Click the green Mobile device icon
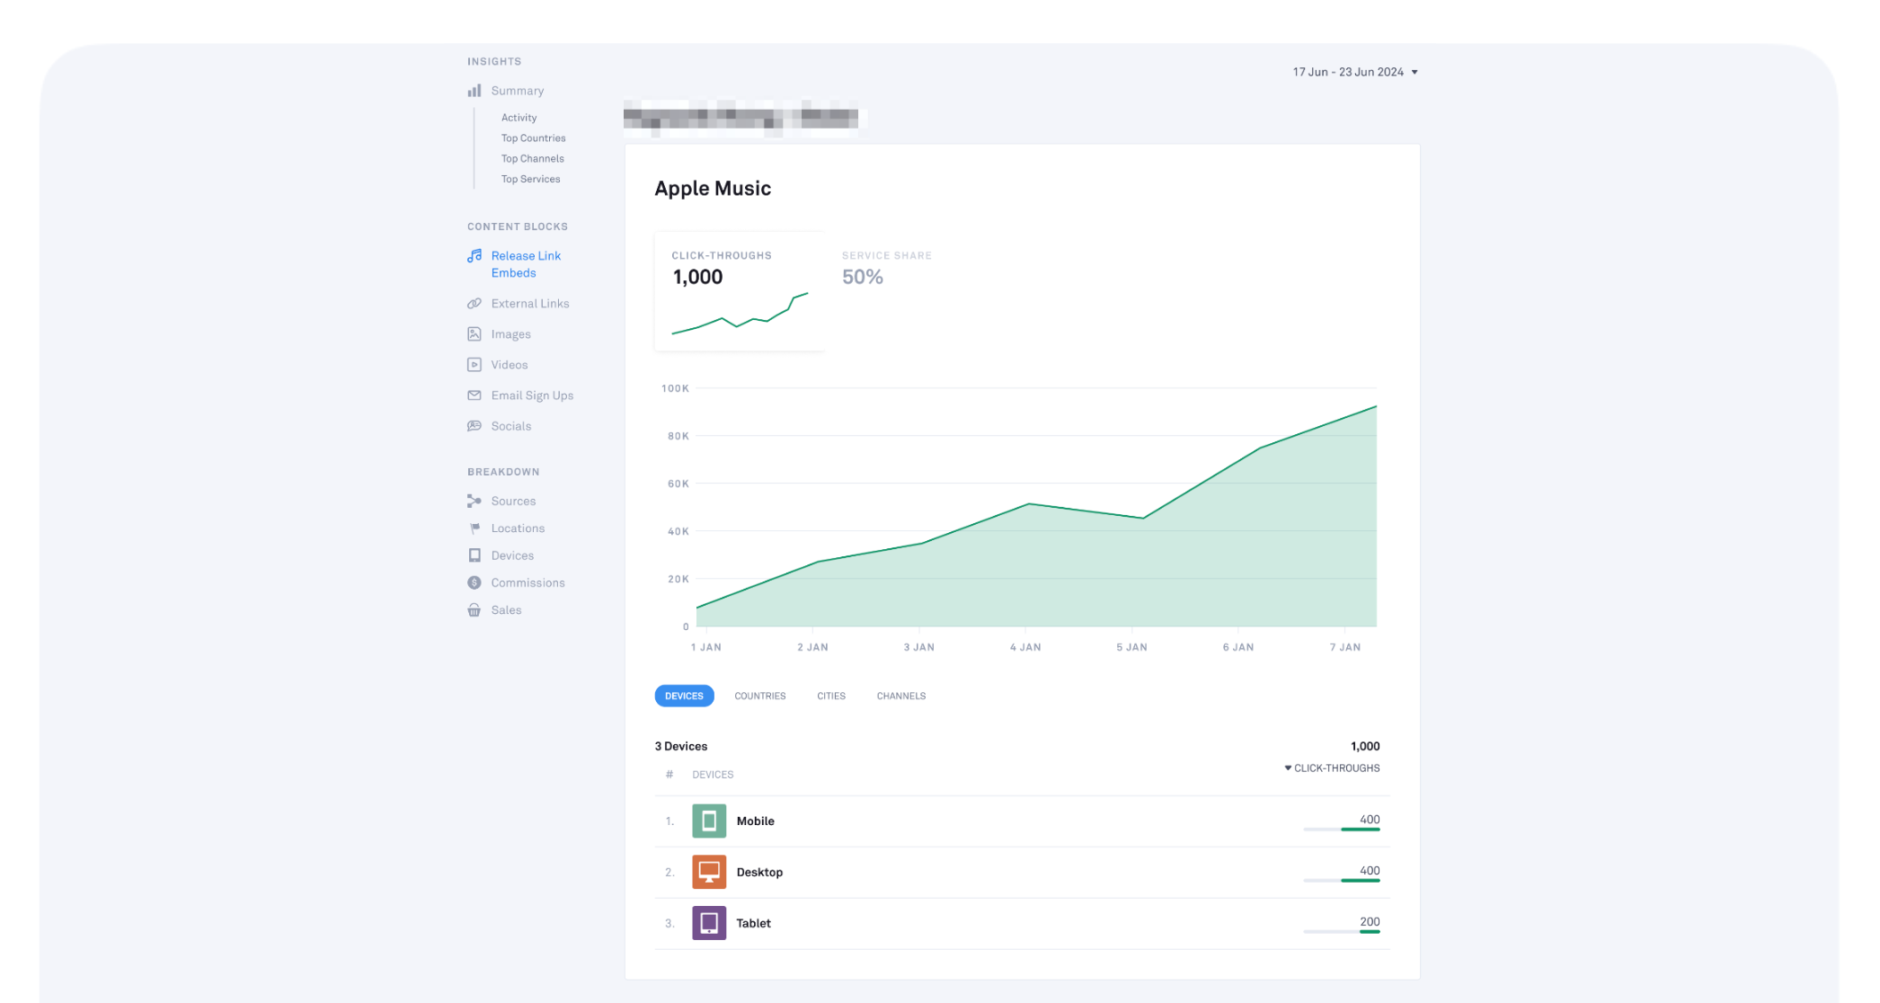Image resolution: width=1880 pixels, height=1003 pixels. click(x=709, y=821)
